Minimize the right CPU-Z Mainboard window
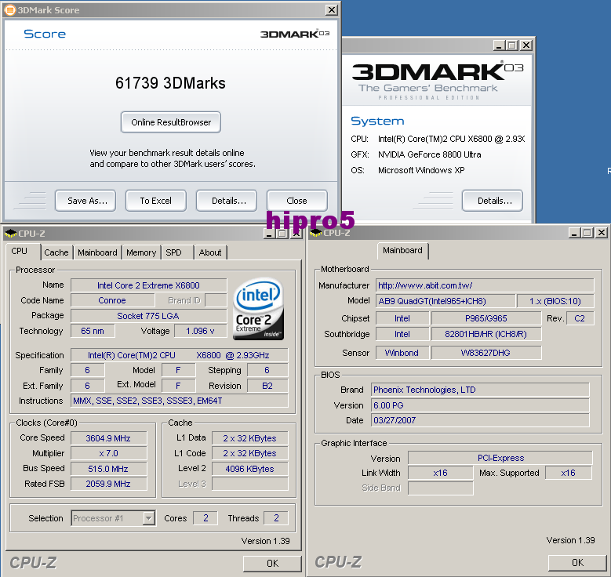 (x=573, y=233)
